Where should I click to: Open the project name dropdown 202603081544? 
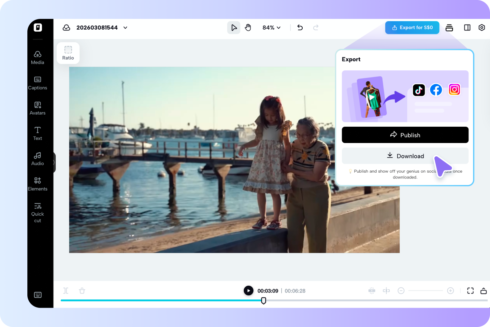[x=125, y=28]
